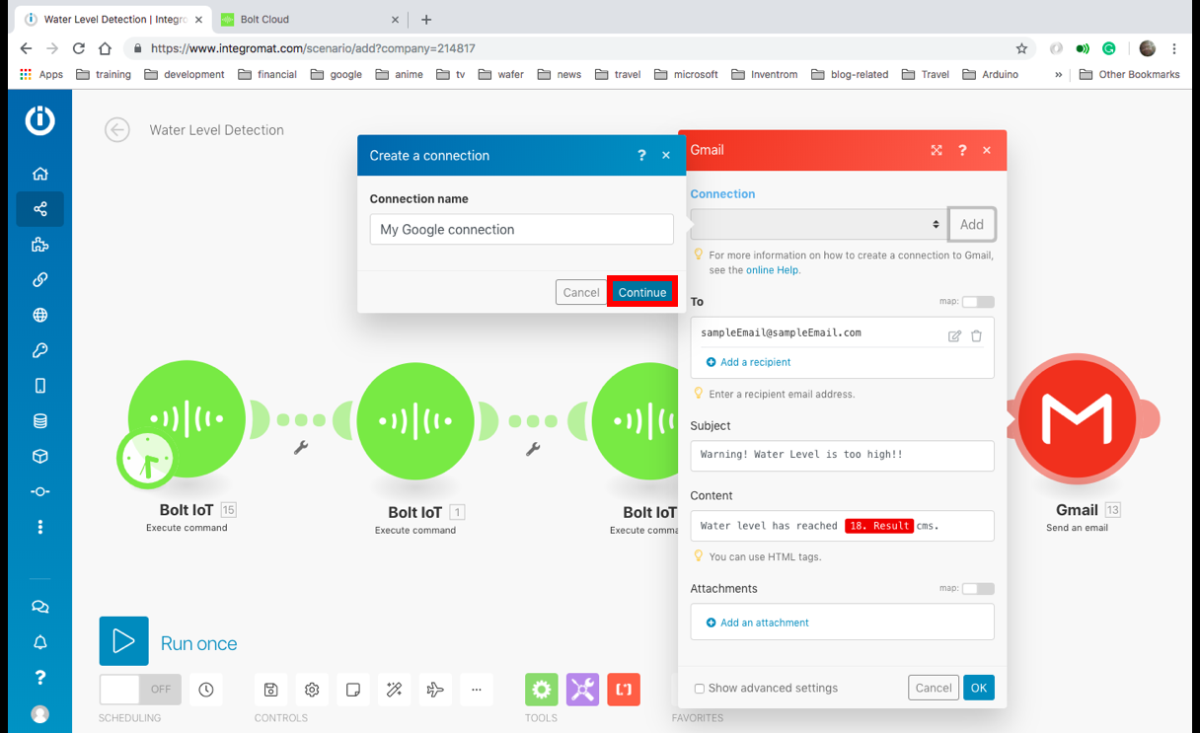Open the Connection dropdown in Gmail panel
Image resolution: width=1200 pixels, height=733 pixels.
(x=817, y=225)
